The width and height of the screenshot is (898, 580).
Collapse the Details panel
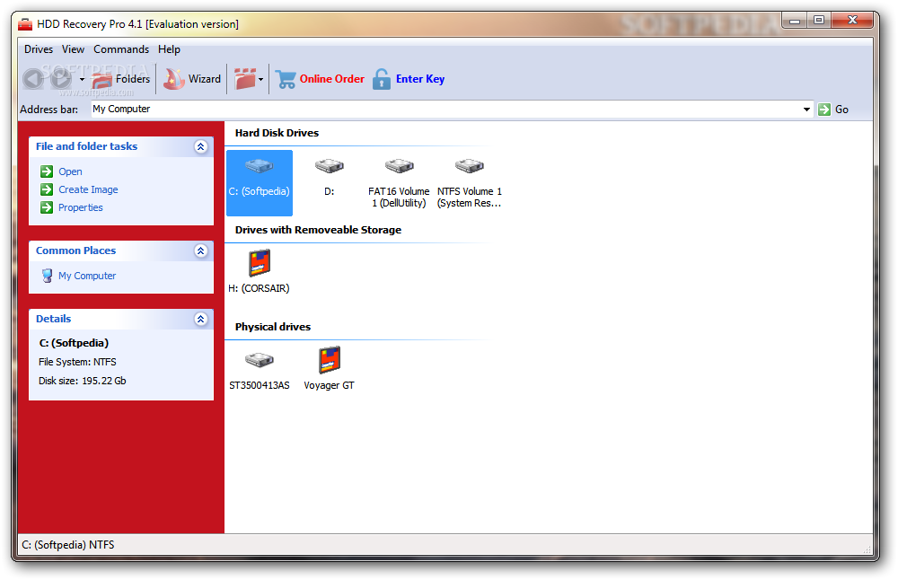click(200, 319)
